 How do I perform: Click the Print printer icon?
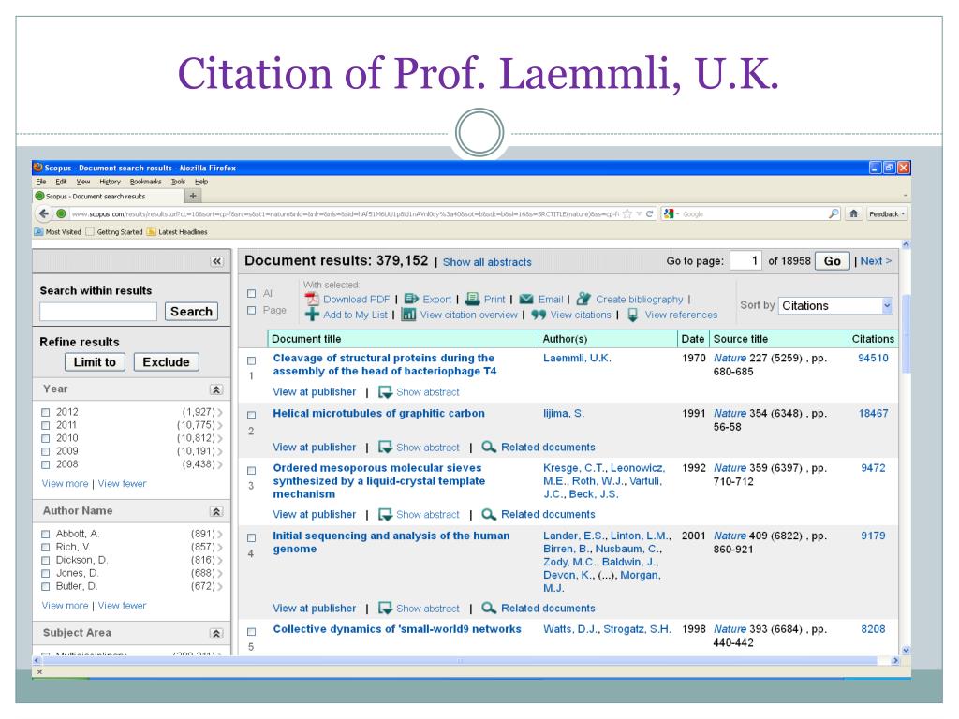coord(472,299)
